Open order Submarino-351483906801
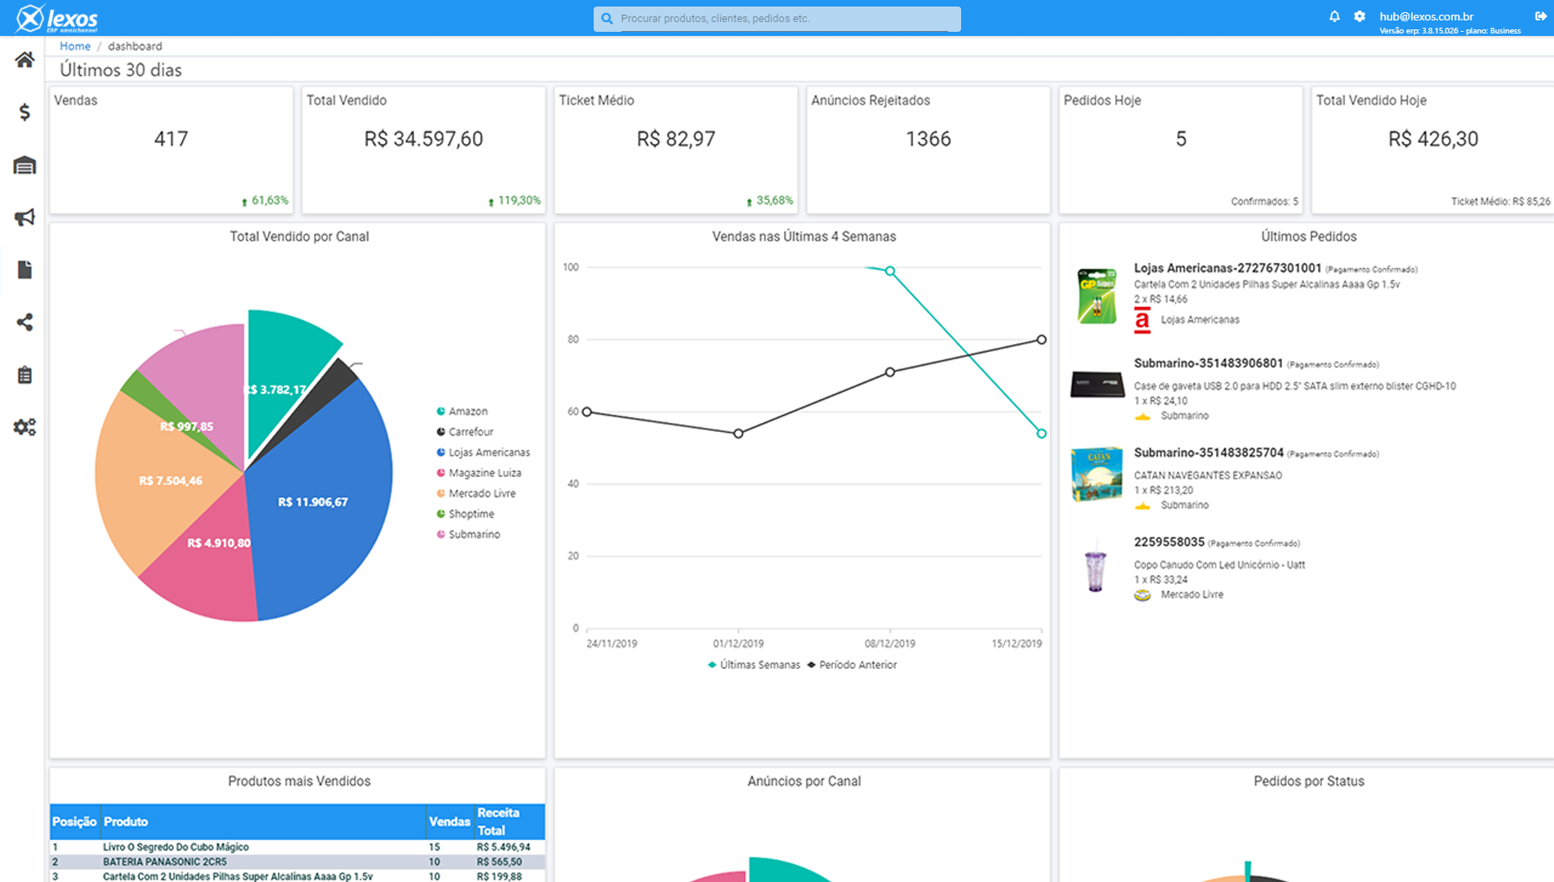The height and width of the screenshot is (882, 1554). [1209, 363]
